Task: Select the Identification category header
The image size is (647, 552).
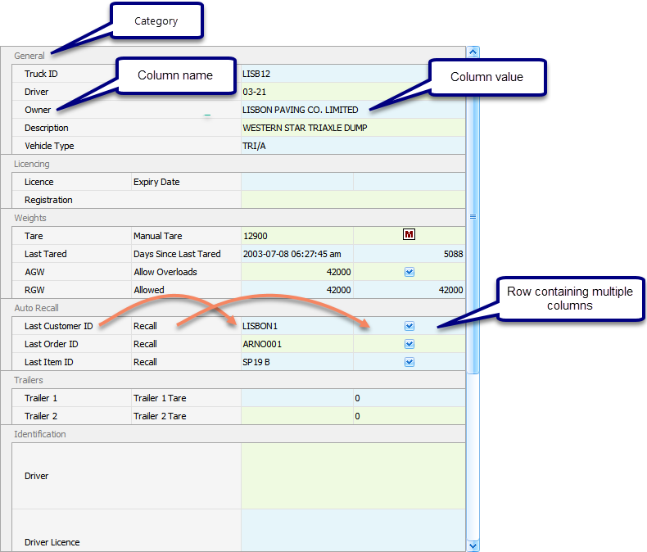Action: coord(40,434)
